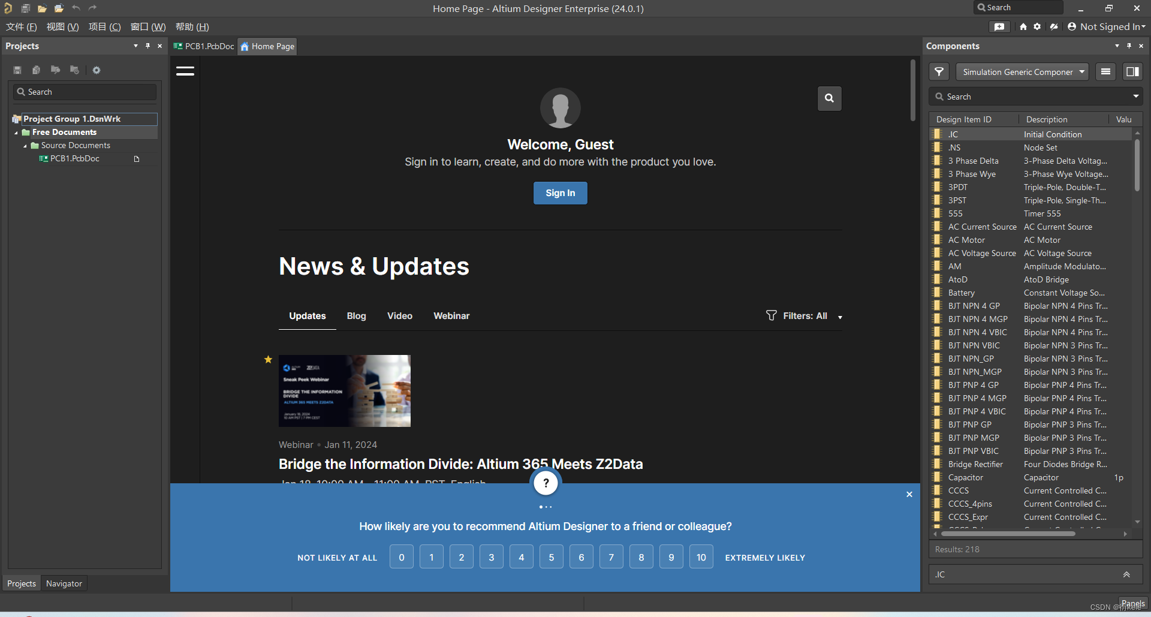Open the hamburger menu on the Home Page
1151x617 pixels.
[185, 71]
